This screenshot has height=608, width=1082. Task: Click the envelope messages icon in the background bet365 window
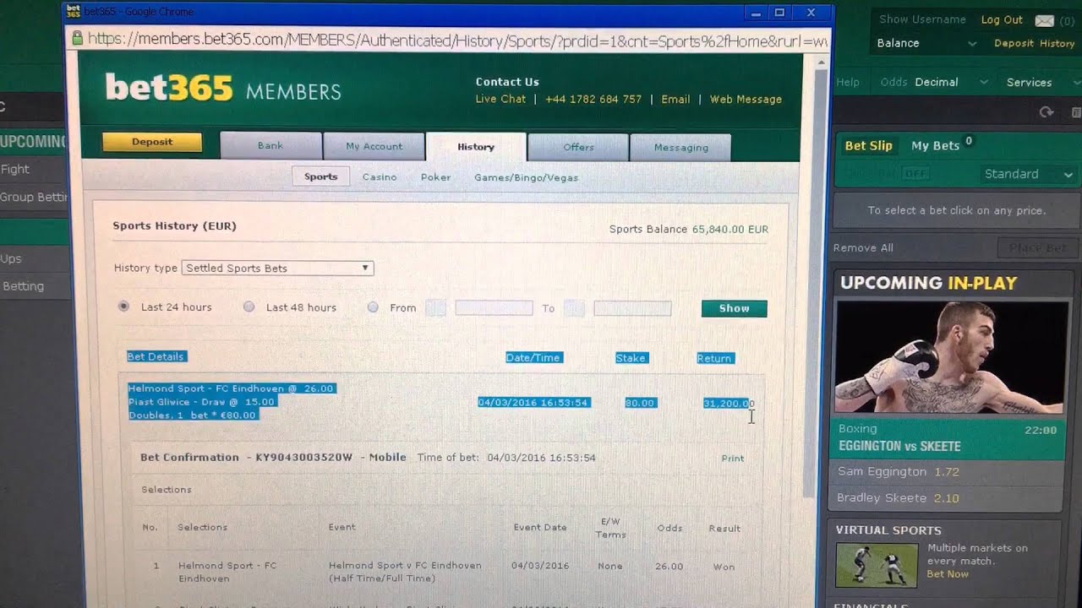(x=1045, y=20)
